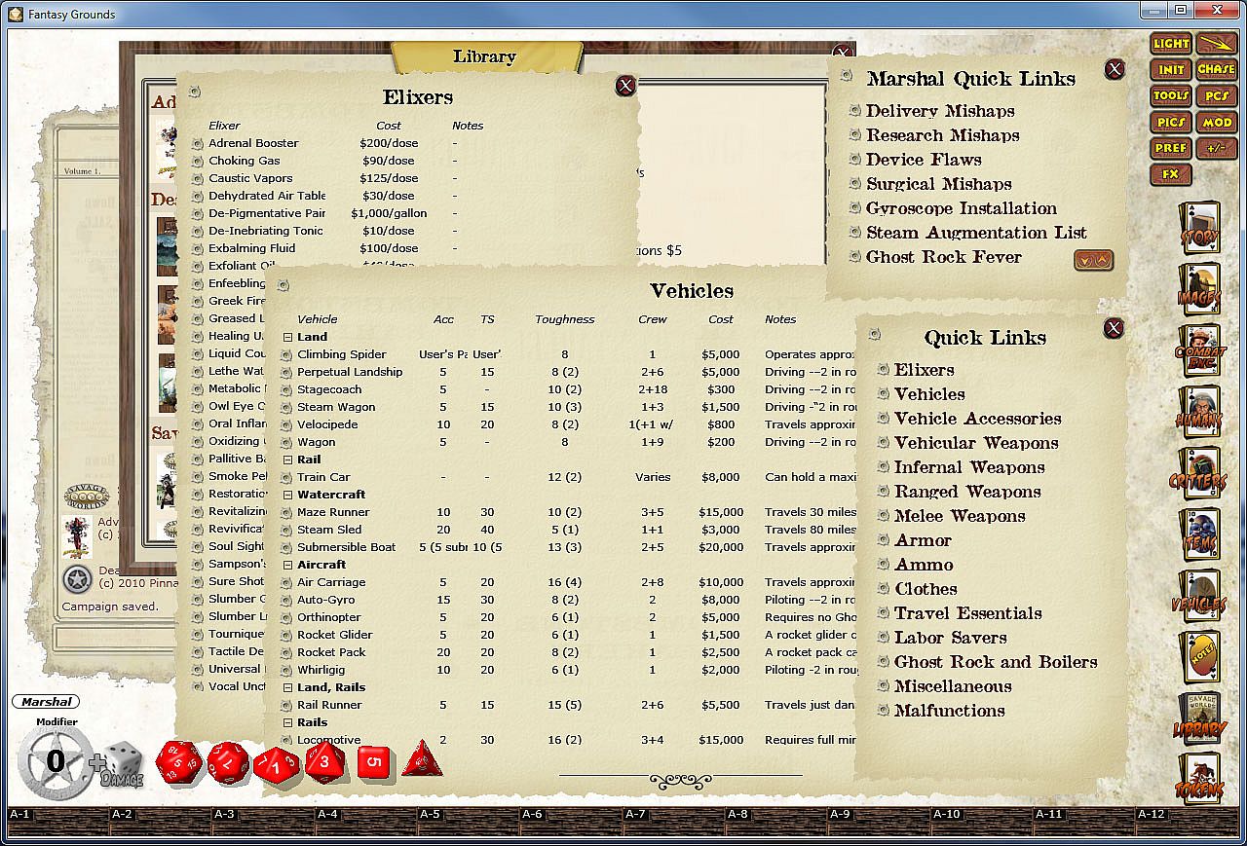Click hotkey slot A-1

[x=57, y=821]
